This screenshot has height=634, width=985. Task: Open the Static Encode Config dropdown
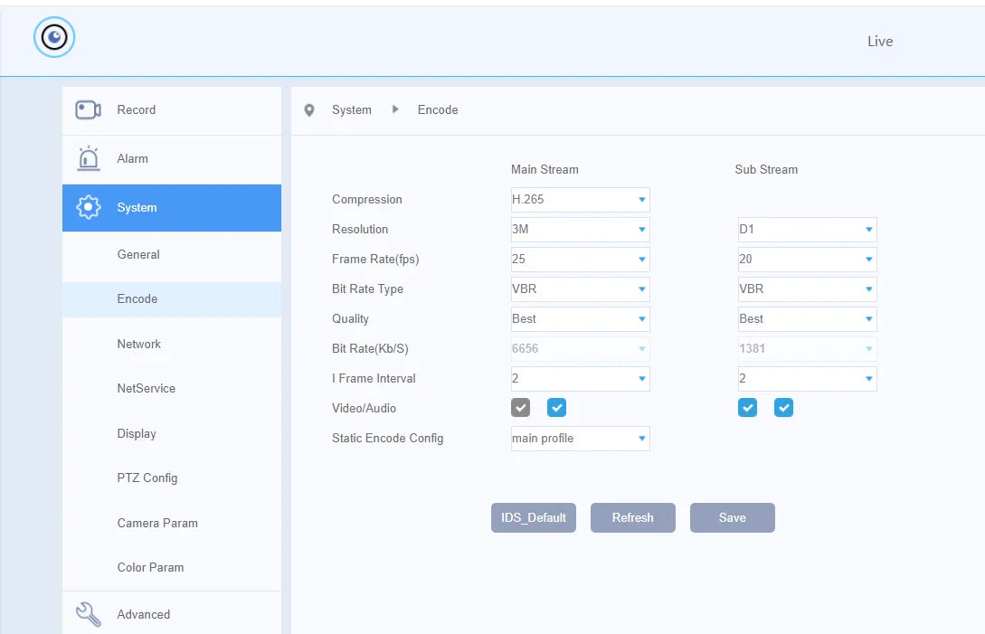tap(581, 439)
